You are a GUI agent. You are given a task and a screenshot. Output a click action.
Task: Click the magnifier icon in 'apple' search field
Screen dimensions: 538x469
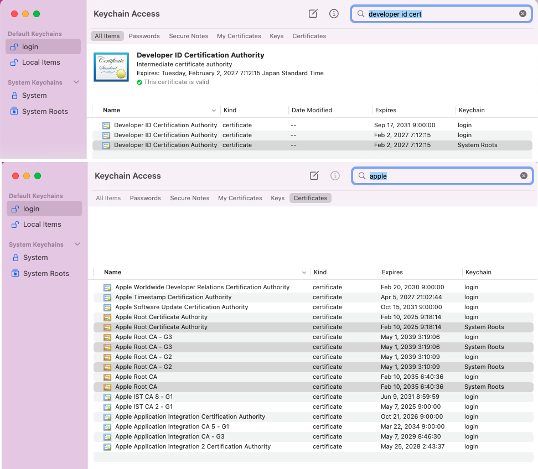(x=362, y=175)
